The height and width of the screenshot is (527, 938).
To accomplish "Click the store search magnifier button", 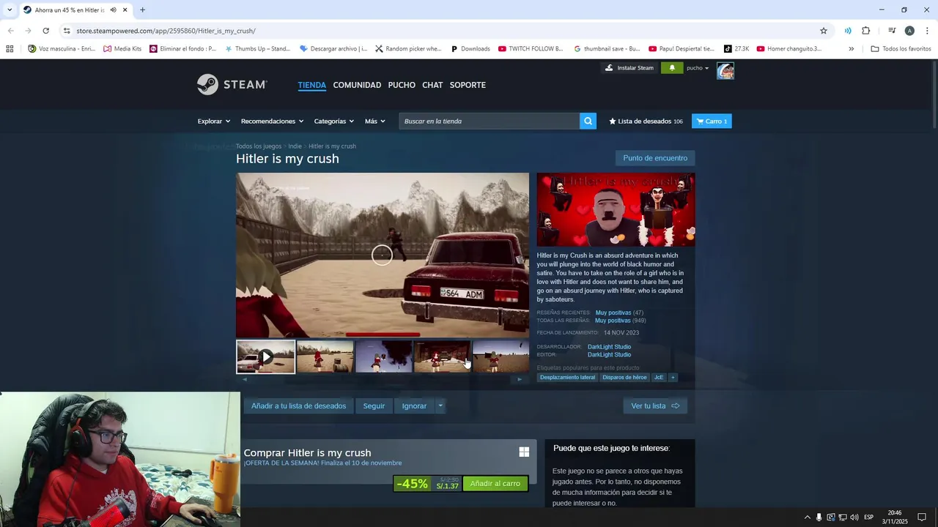I will [588, 122].
